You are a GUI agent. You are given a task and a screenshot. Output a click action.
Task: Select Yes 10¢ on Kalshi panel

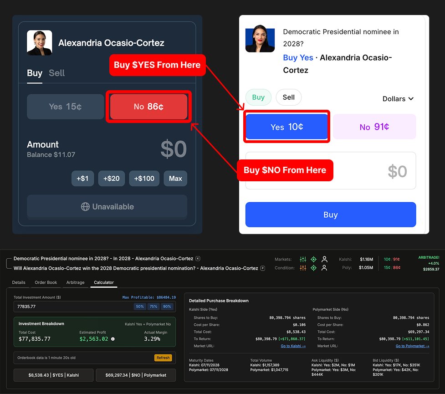[x=286, y=127]
